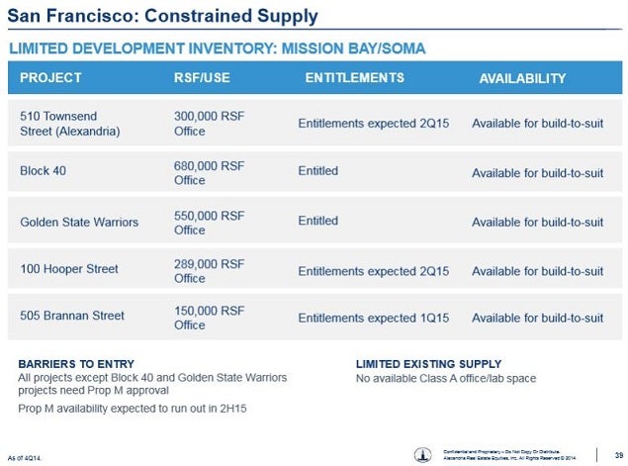Select the PROJECT column header
The width and height of the screenshot is (628, 466).
(x=50, y=78)
